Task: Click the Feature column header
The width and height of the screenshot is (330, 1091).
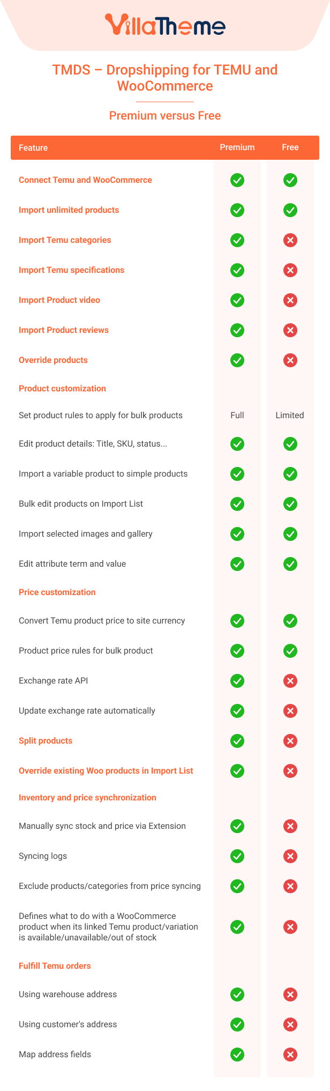Action: [x=33, y=148]
